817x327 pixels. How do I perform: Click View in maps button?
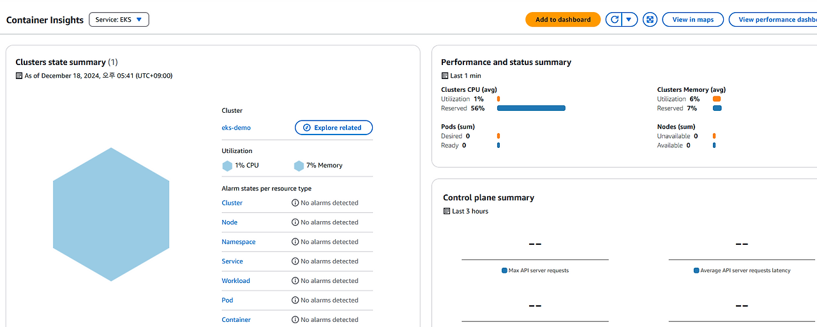693,20
